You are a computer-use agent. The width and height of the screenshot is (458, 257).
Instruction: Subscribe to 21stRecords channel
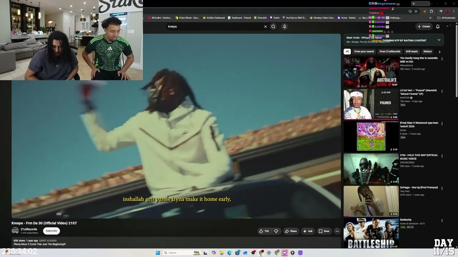(51, 231)
